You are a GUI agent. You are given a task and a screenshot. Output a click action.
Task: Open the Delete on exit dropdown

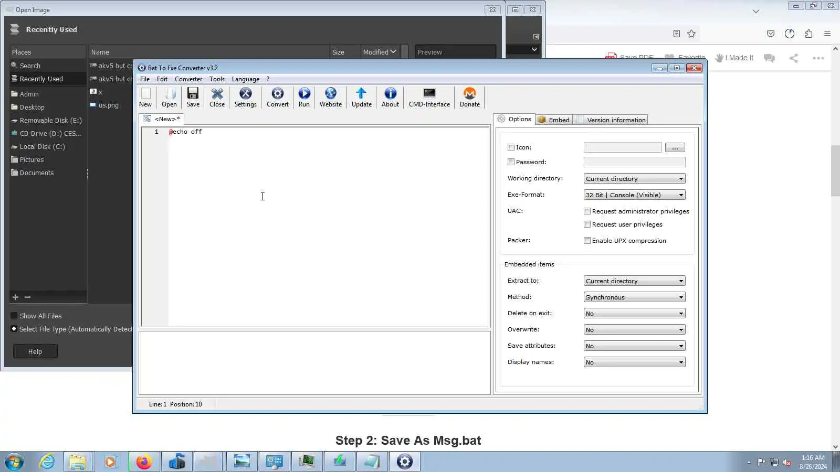(x=634, y=314)
